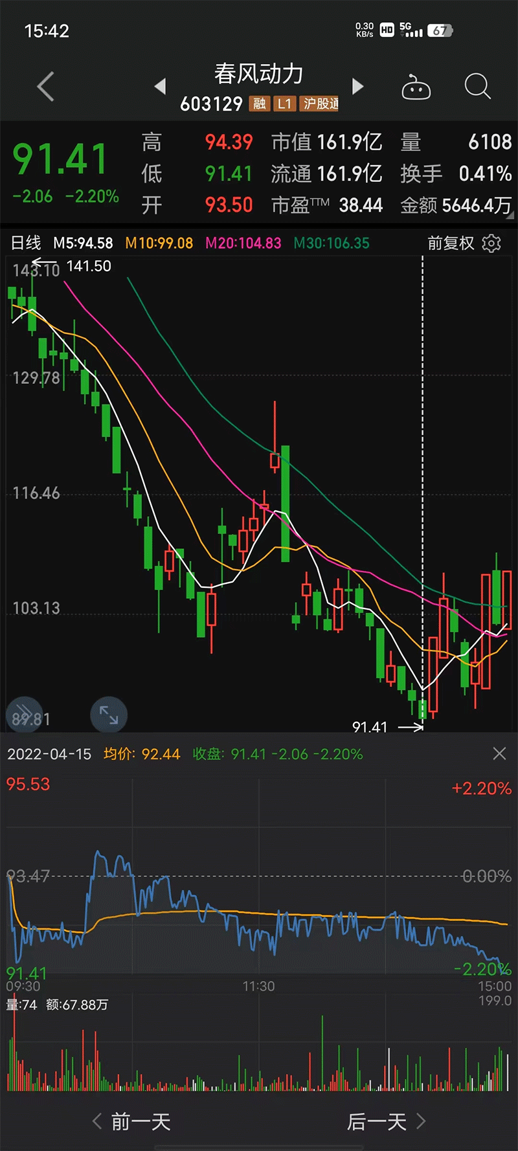Tap 199.0 volume scale label

tap(495, 1001)
